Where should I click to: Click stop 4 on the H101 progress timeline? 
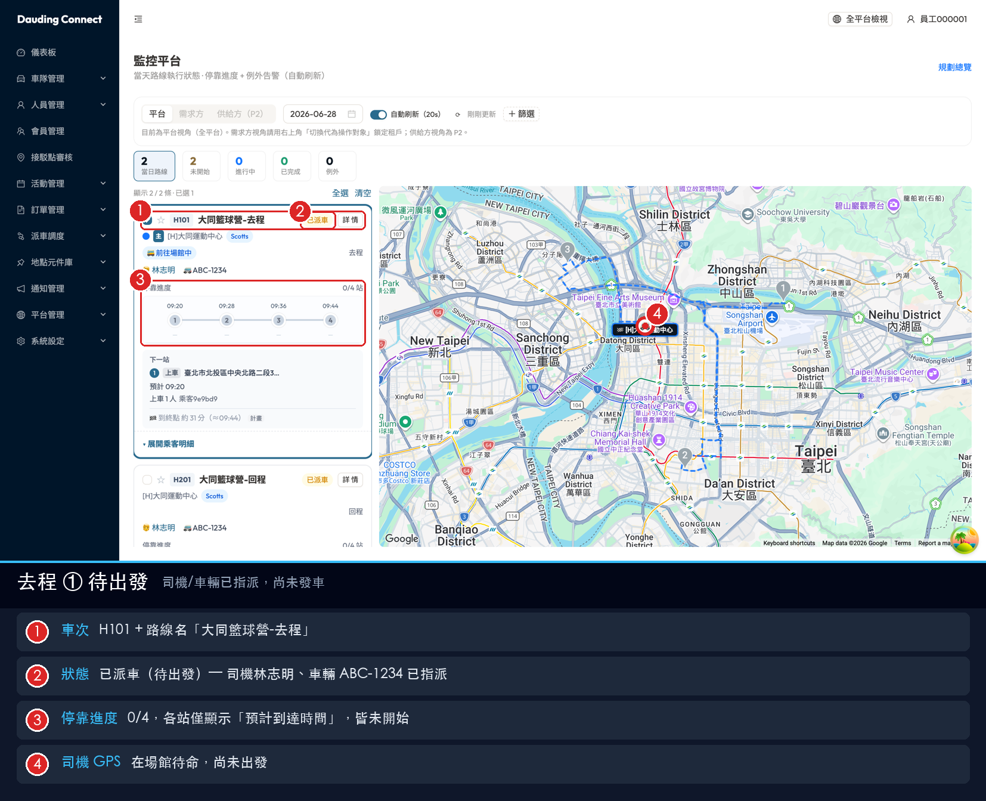(x=330, y=320)
